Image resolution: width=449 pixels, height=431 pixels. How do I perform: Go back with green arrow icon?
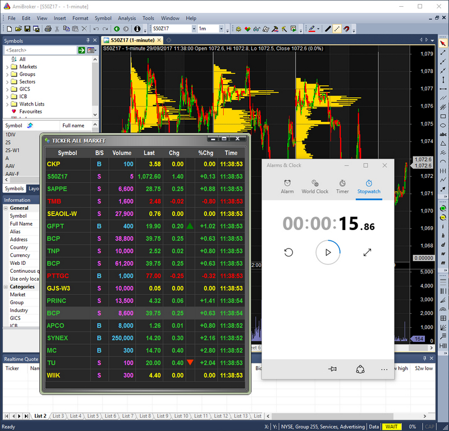click(x=117, y=29)
